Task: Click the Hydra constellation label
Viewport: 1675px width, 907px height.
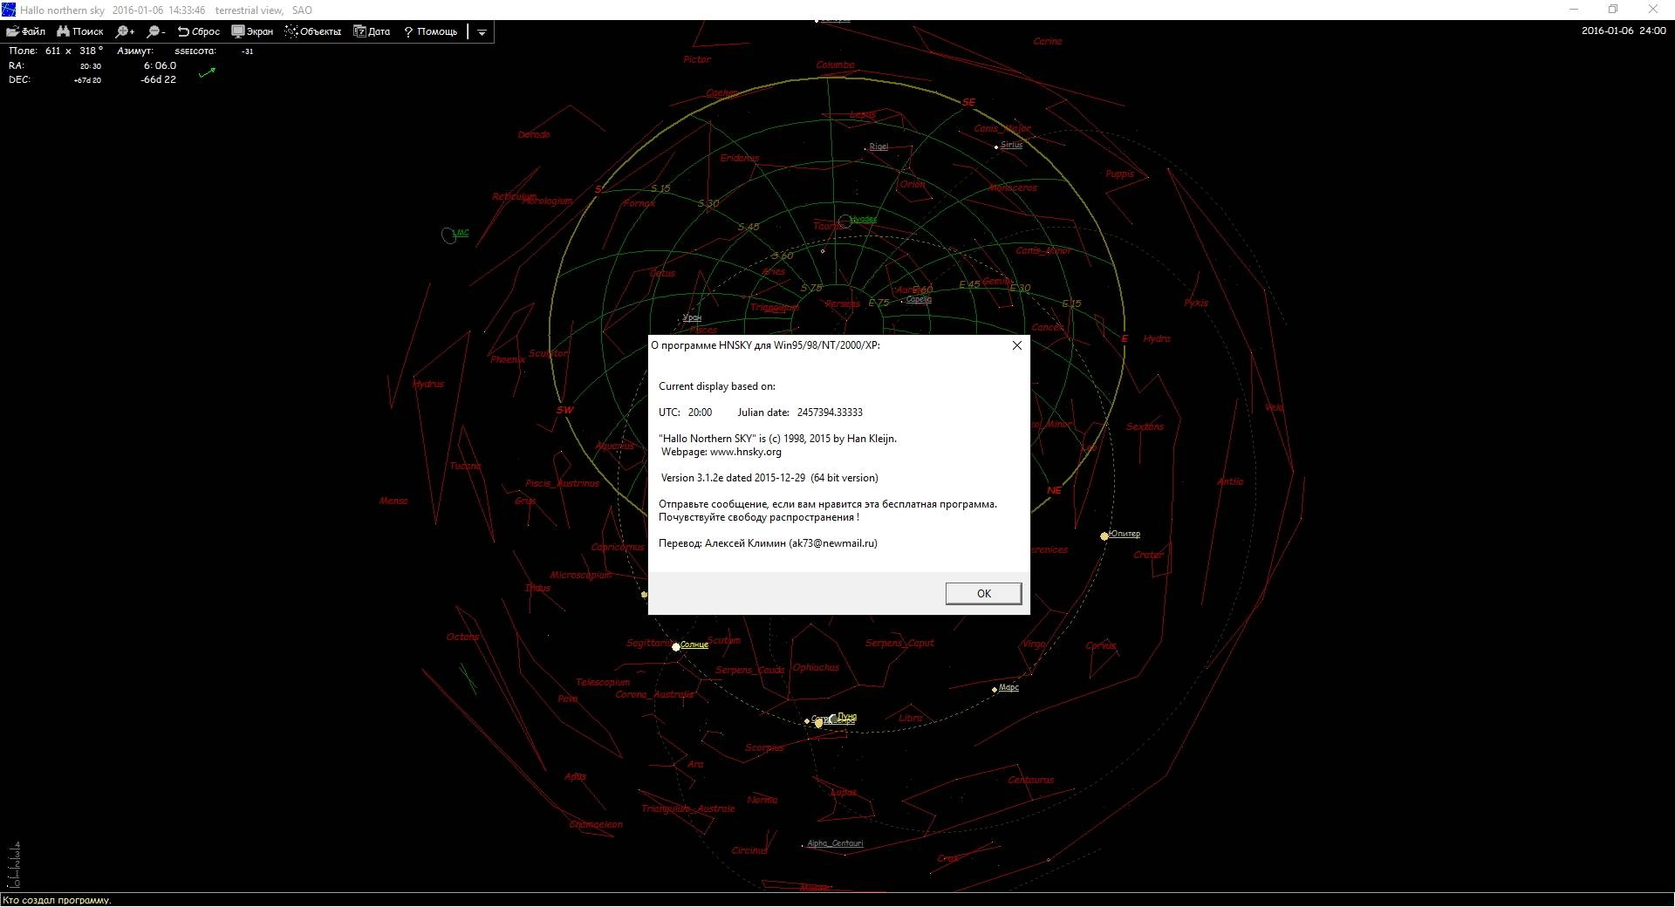Action: coord(1157,338)
